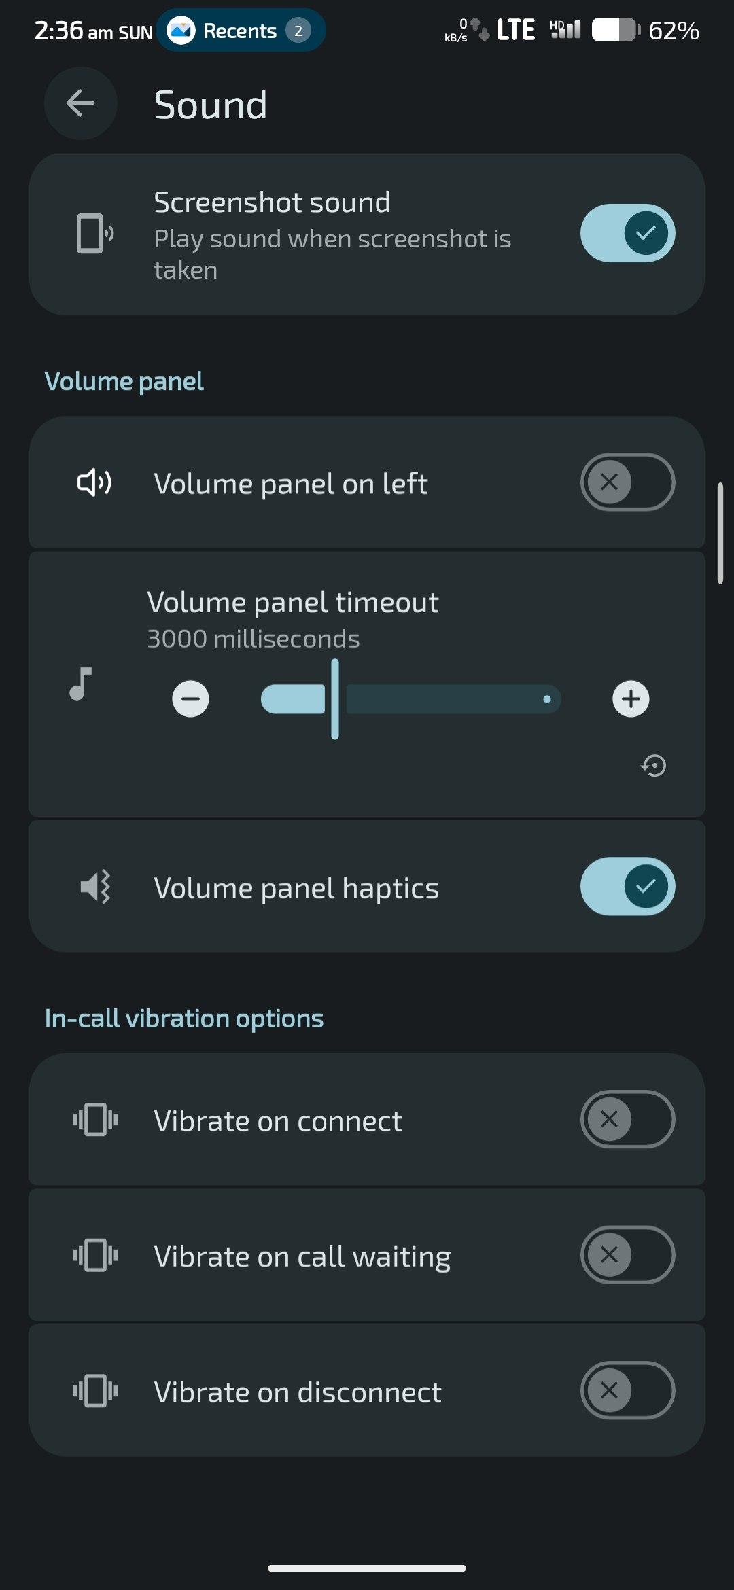The height and width of the screenshot is (1590, 734).
Task: Reset volume panel timeout to default
Action: (653, 766)
